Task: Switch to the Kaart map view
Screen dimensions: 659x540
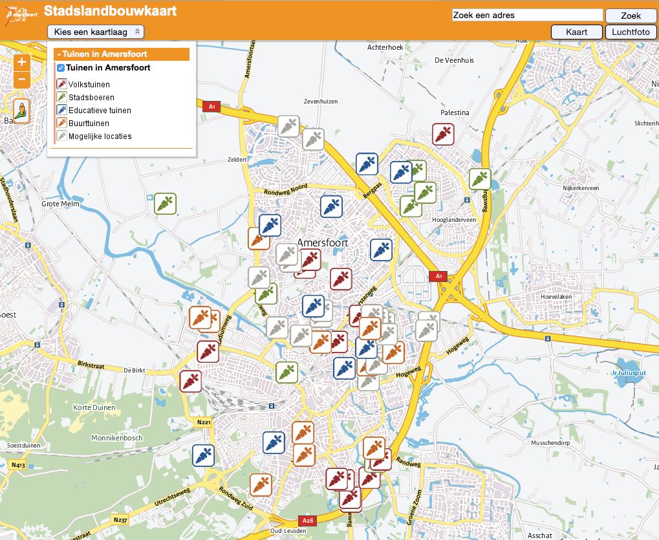Action: [576, 32]
